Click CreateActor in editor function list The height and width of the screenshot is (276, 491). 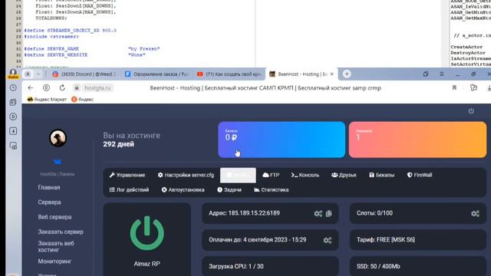[466, 47]
